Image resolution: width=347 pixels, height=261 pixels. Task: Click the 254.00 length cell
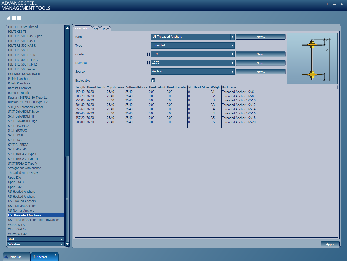[80, 100]
